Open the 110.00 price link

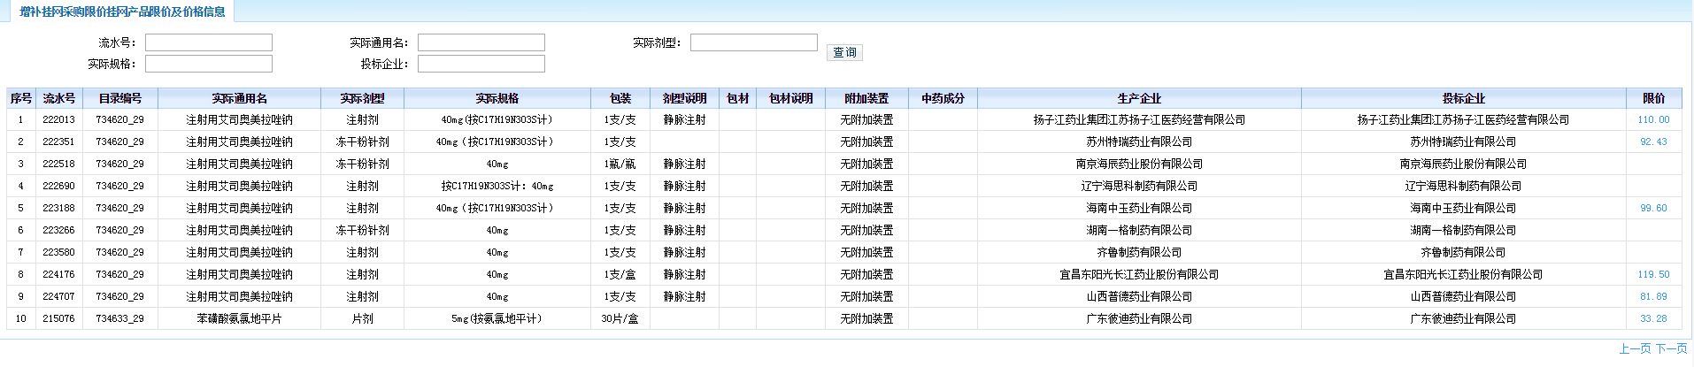[x=1653, y=119]
